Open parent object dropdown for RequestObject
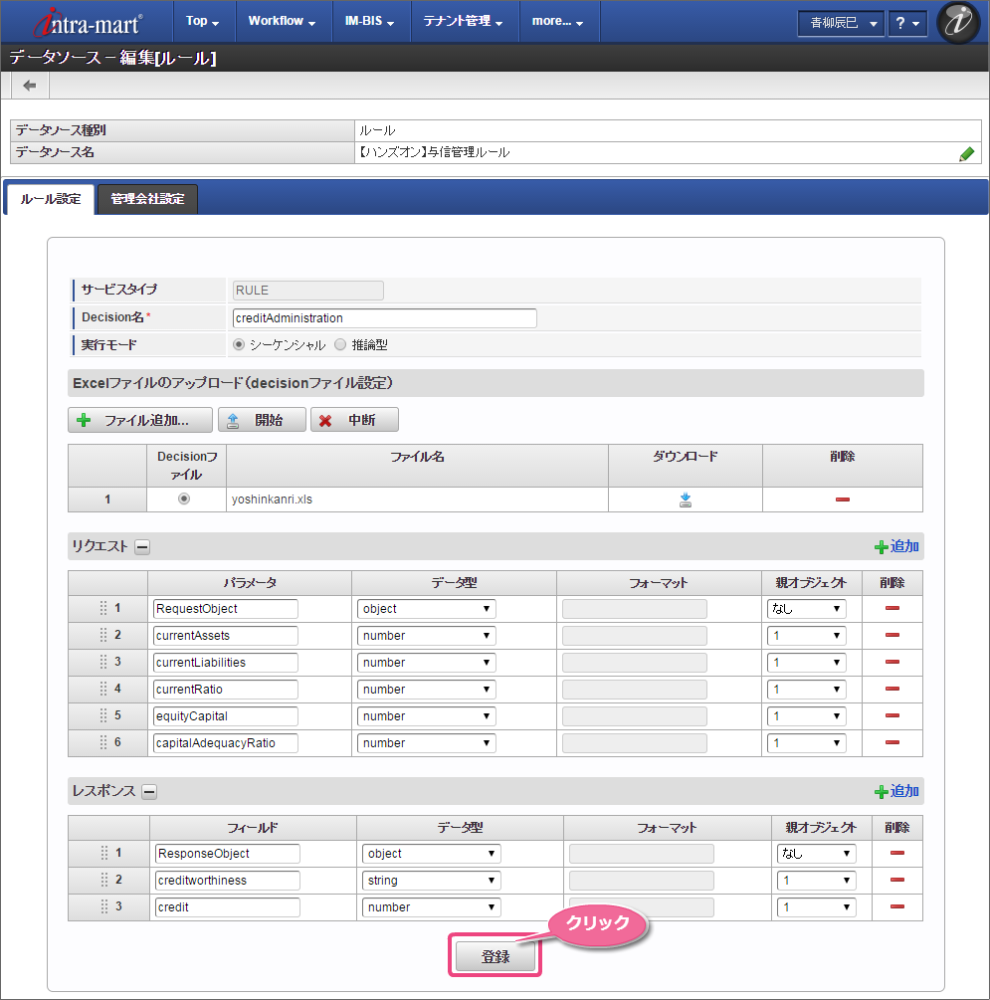 (x=806, y=609)
